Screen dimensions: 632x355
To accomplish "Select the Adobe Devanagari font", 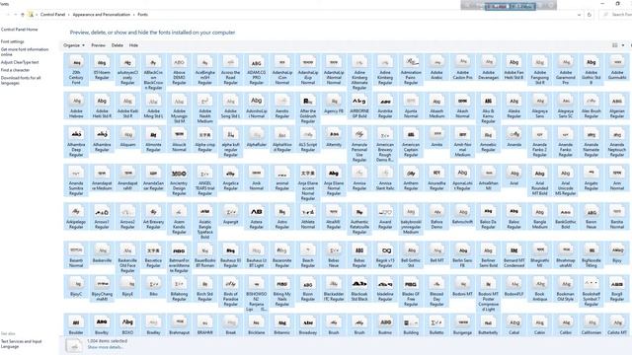I will (488, 68).
